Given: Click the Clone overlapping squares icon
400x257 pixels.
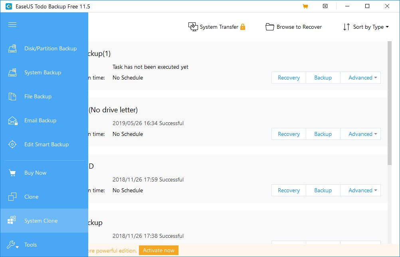Looking at the screenshot, I should coord(12,197).
